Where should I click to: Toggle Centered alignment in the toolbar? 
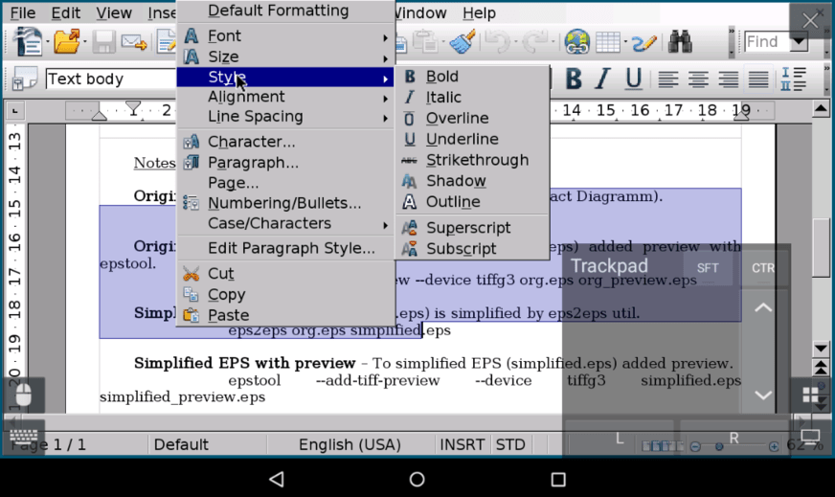[x=698, y=79]
